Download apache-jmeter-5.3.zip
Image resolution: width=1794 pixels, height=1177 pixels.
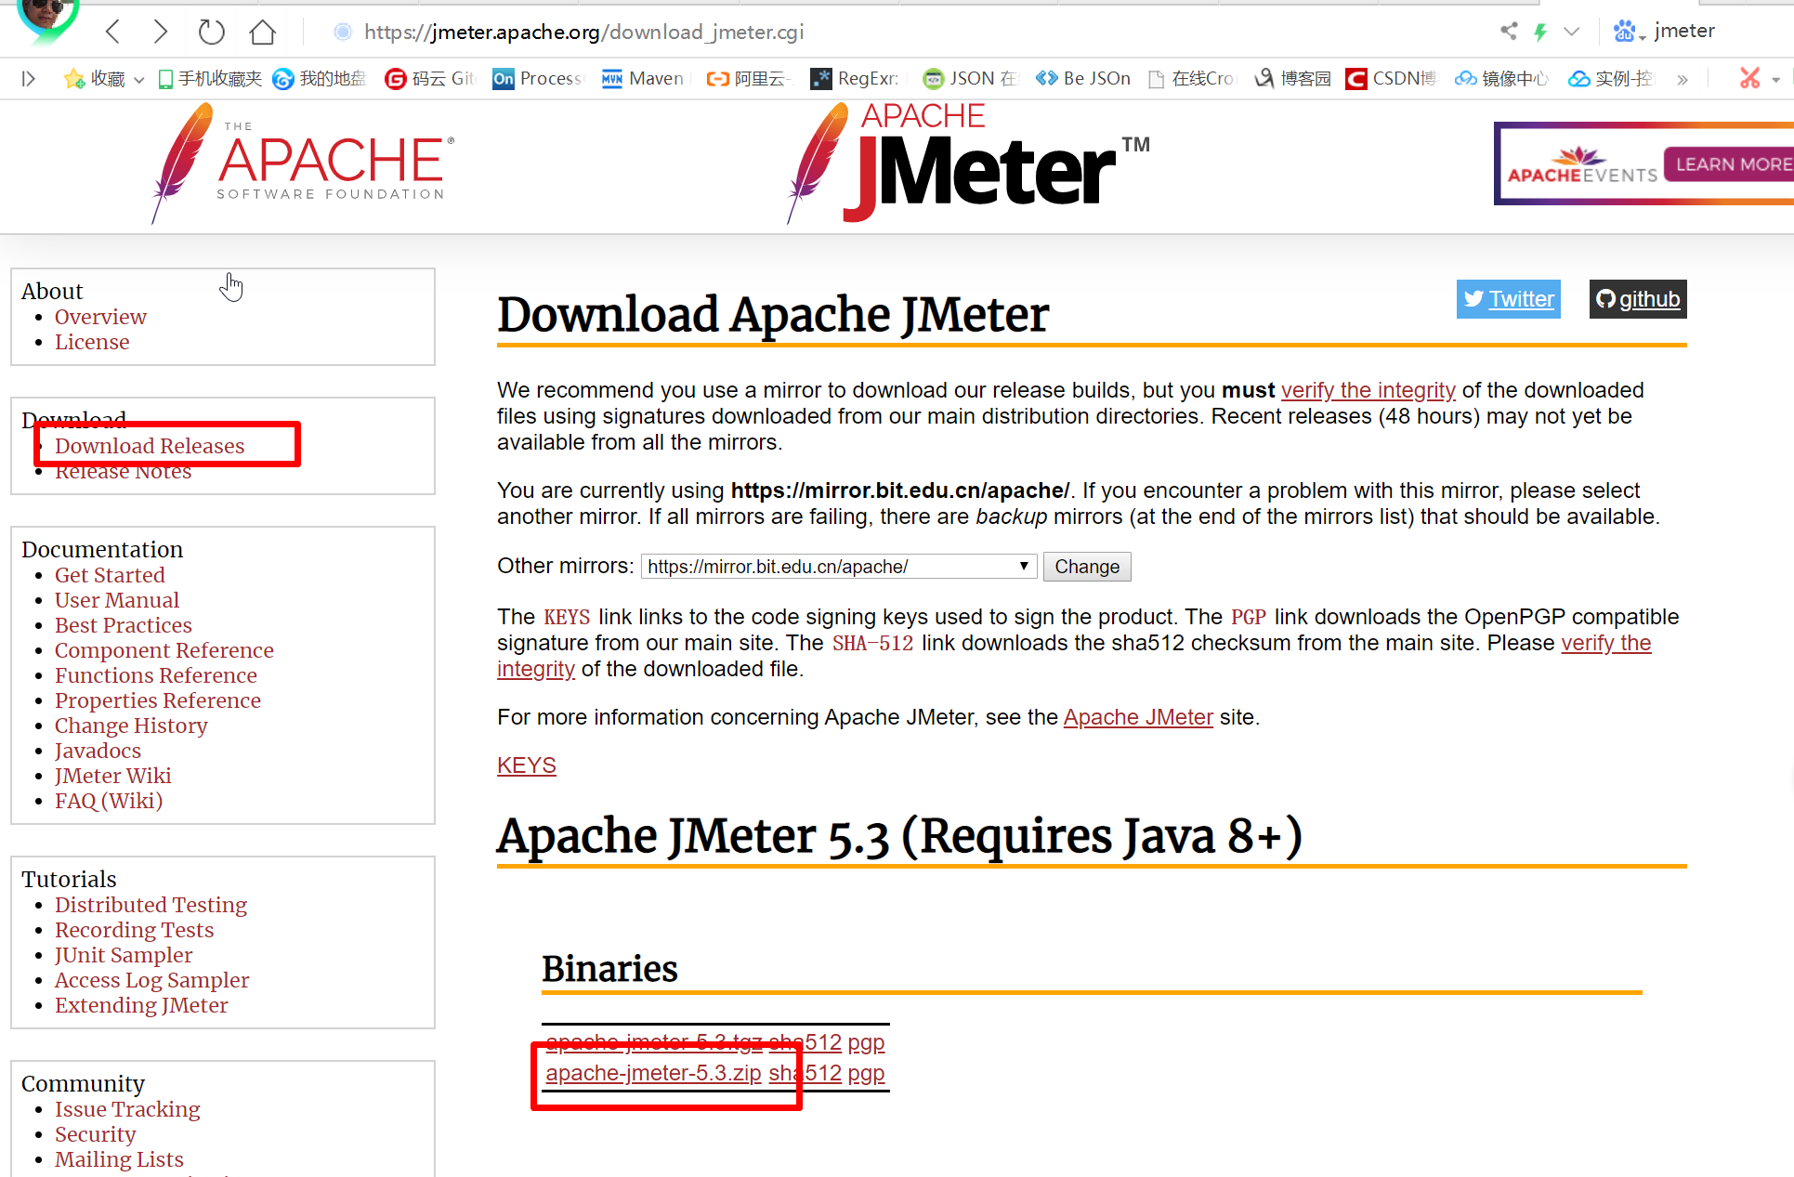point(653,1073)
